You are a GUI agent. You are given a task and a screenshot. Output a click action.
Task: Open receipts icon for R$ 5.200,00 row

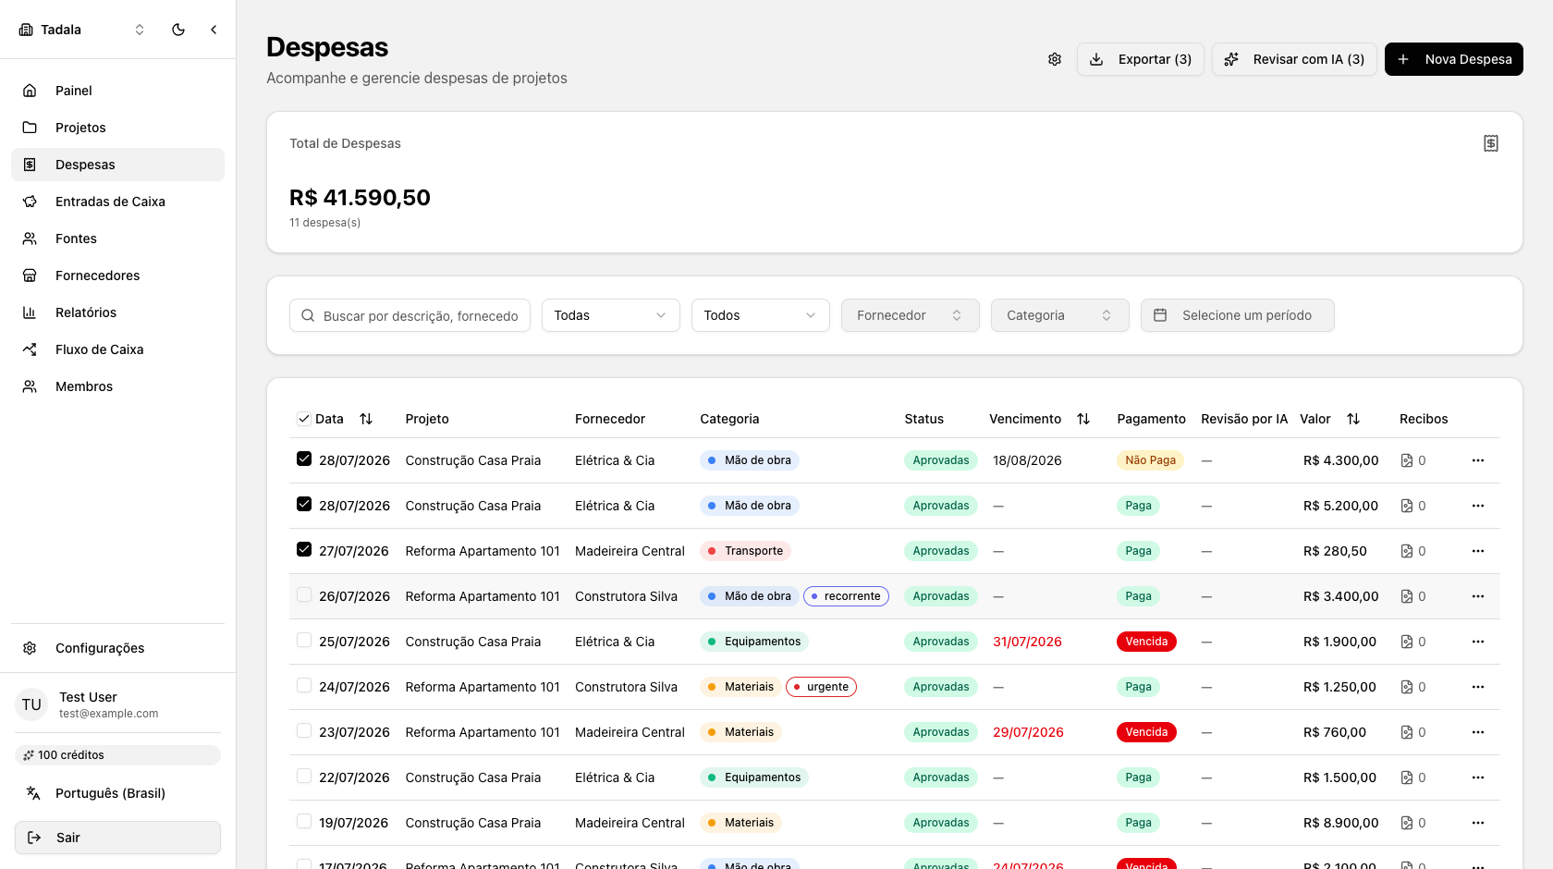coord(1407,506)
